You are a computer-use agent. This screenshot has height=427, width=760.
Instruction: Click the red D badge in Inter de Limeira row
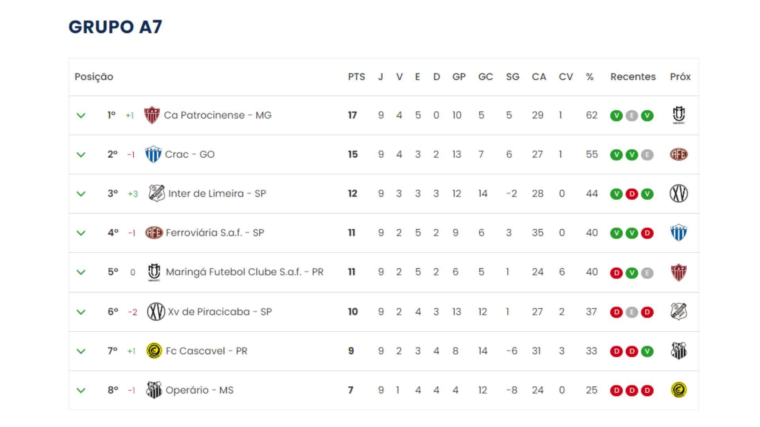(x=632, y=194)
